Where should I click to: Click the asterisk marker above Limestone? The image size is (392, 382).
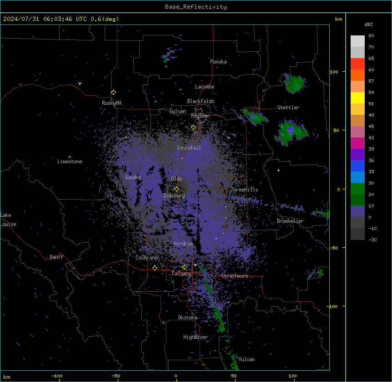click(70, 157)
